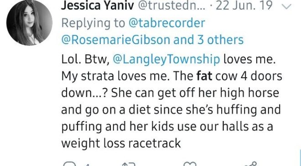Like the tweet with heart icon

pyautogui.click(x=190, y=164)
